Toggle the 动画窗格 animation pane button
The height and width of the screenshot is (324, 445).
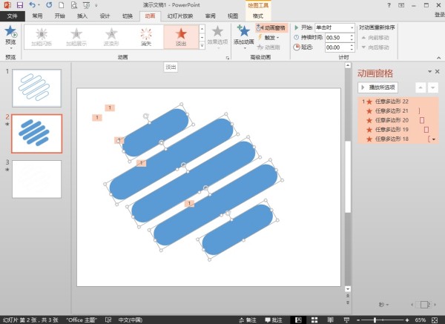(271, 27)
